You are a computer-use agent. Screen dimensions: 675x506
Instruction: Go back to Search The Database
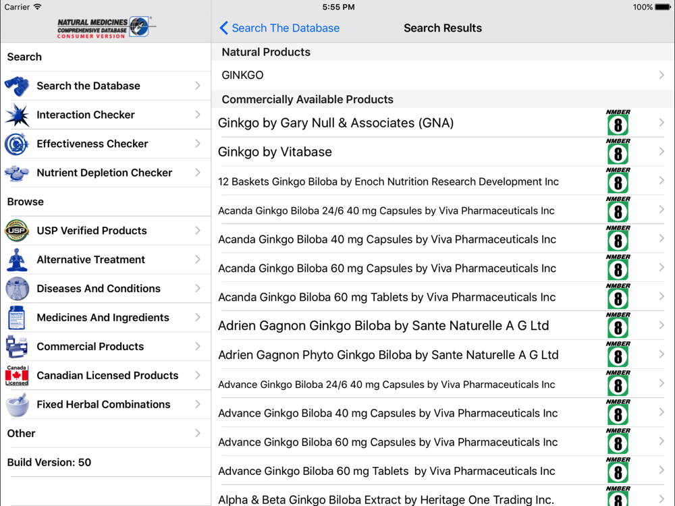[279, 28]
